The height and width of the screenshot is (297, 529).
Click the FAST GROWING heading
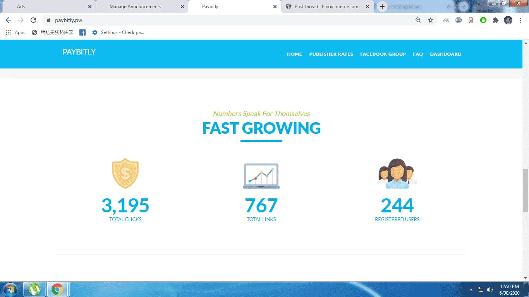pos(261,128)
